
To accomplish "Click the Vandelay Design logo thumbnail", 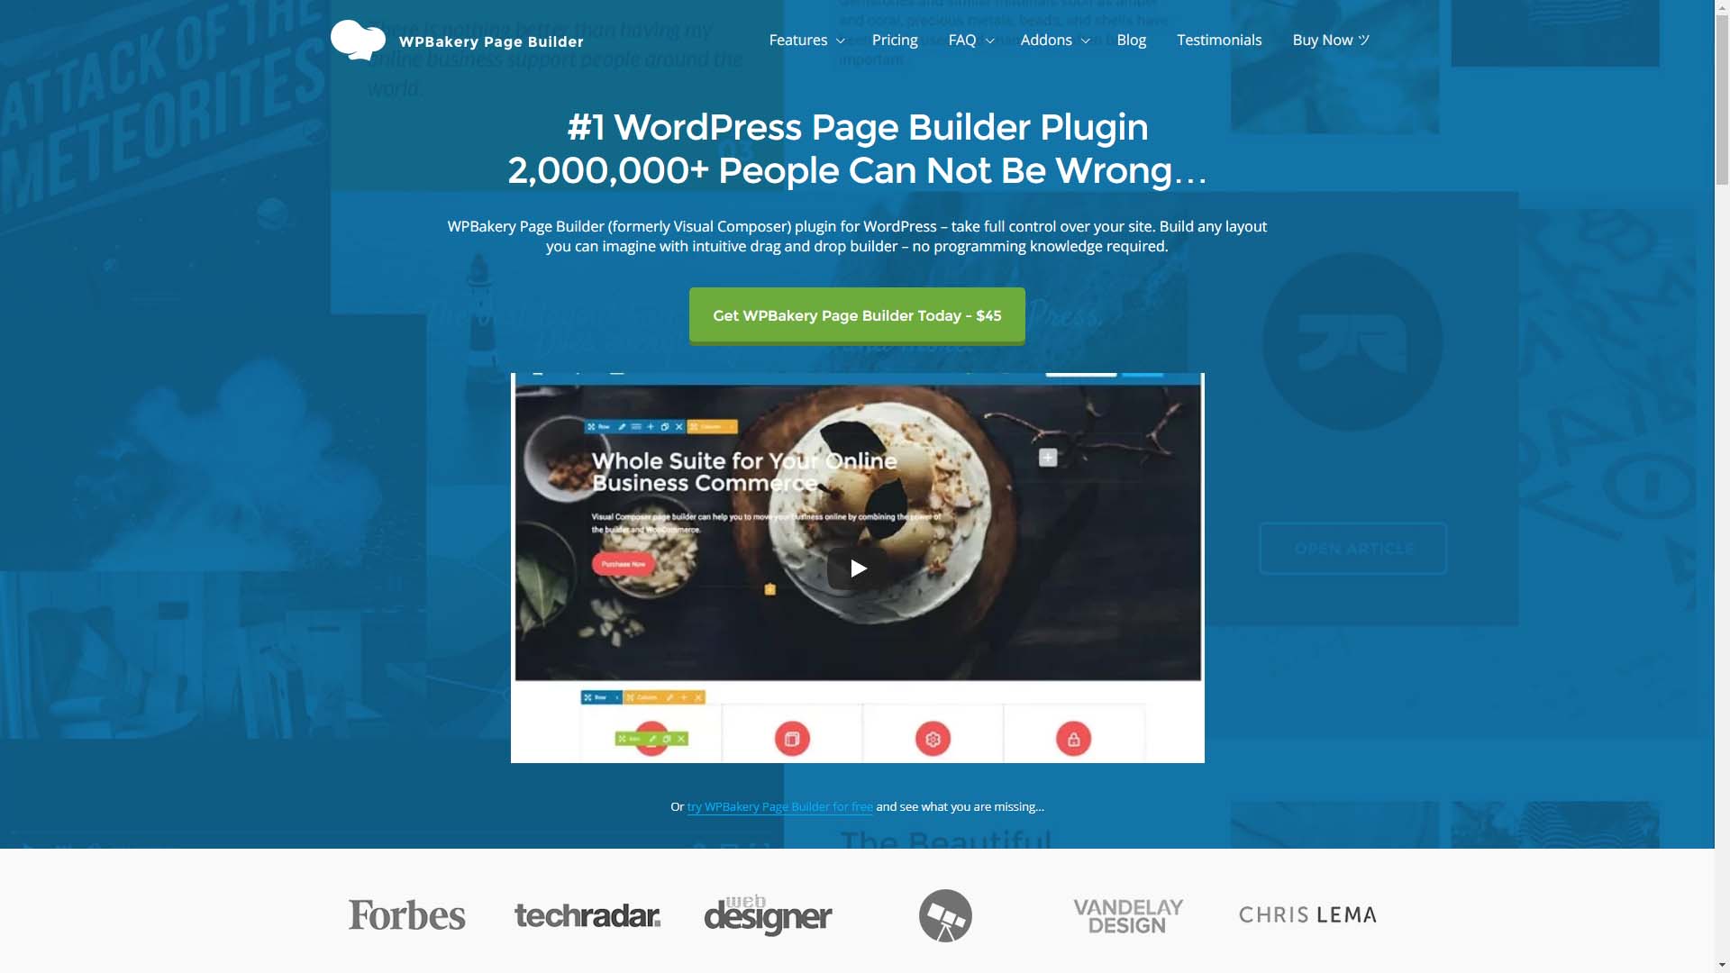I will [x=1126, y=914].
